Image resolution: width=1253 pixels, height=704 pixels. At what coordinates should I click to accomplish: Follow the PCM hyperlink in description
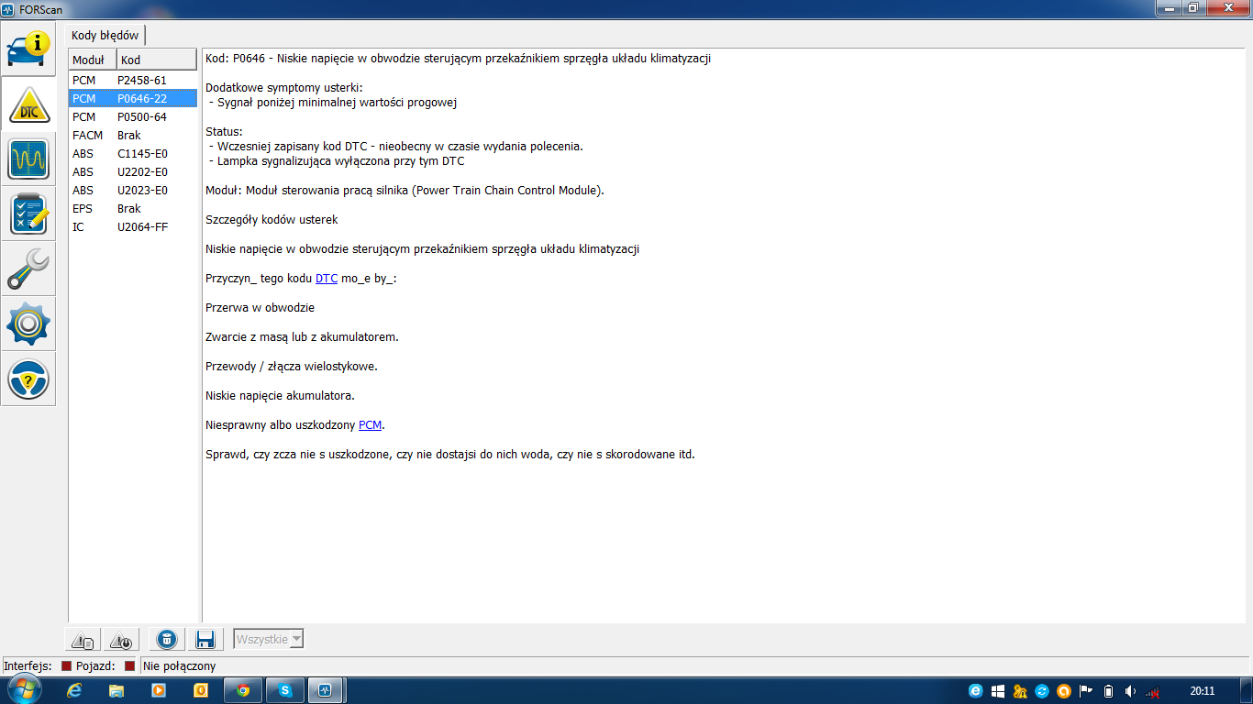click(370, 425)
